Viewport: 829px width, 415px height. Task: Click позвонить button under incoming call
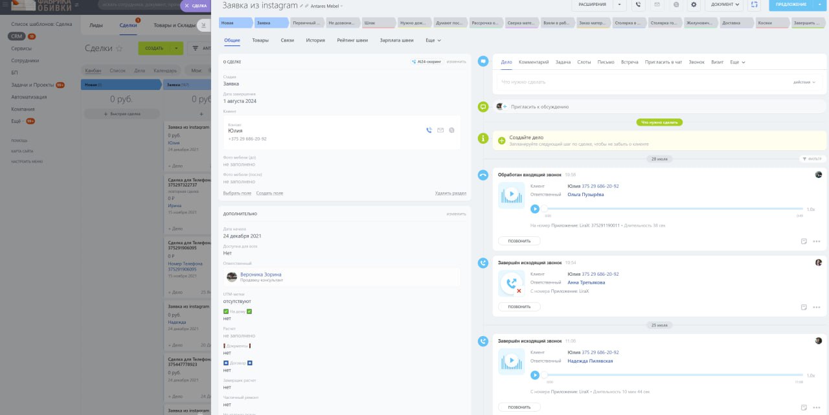tap(519, 241)
